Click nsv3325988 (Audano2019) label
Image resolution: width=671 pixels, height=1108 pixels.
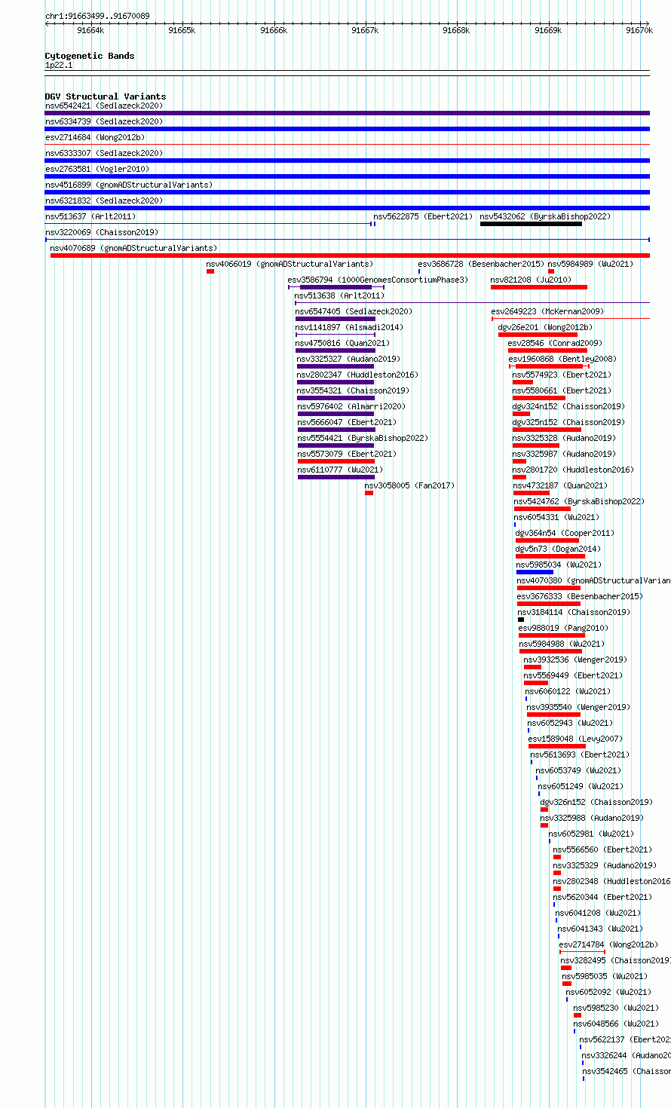point(592,819)
